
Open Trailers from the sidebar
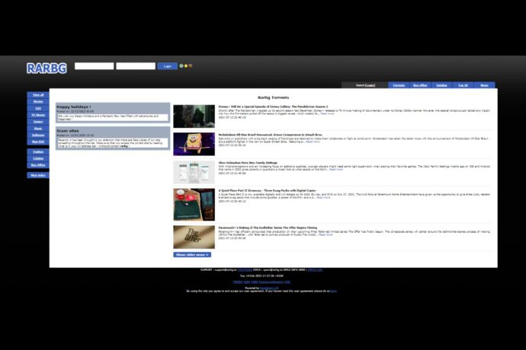pyautogui.click(x=38, y=151)
